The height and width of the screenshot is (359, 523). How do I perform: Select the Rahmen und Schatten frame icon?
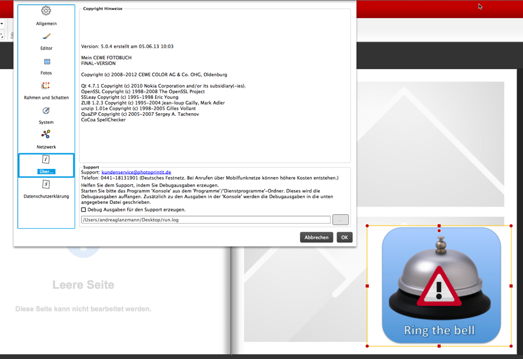[x=46, y=85]
